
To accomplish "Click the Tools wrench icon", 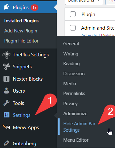I will coord(7,103).
